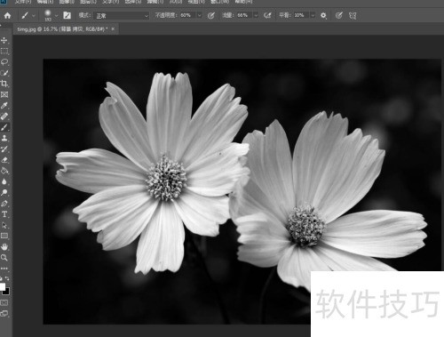This screenshot has width=444, height=337.
Task: Reset default foreground and background colors
Action: [x=1, y=278]
